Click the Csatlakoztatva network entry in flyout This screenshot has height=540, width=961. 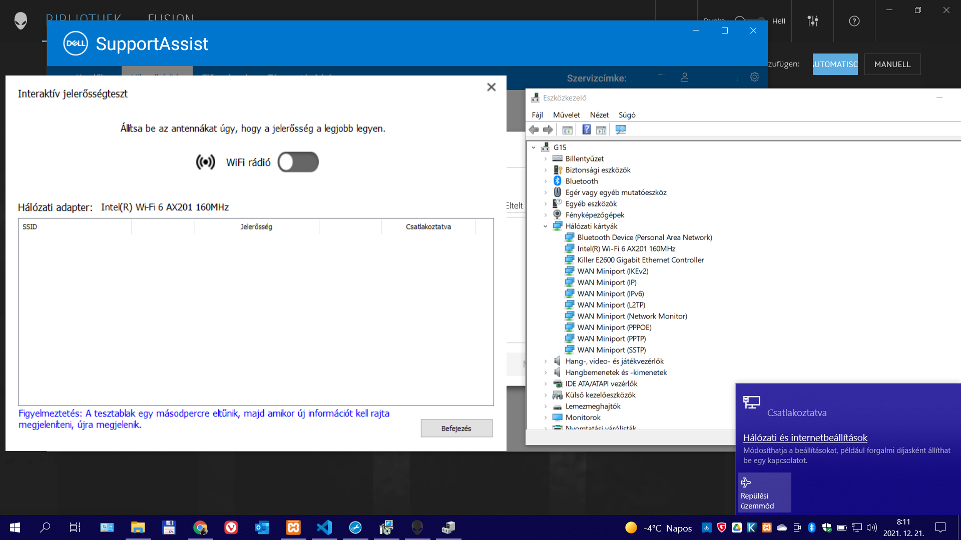click(797, 412)
